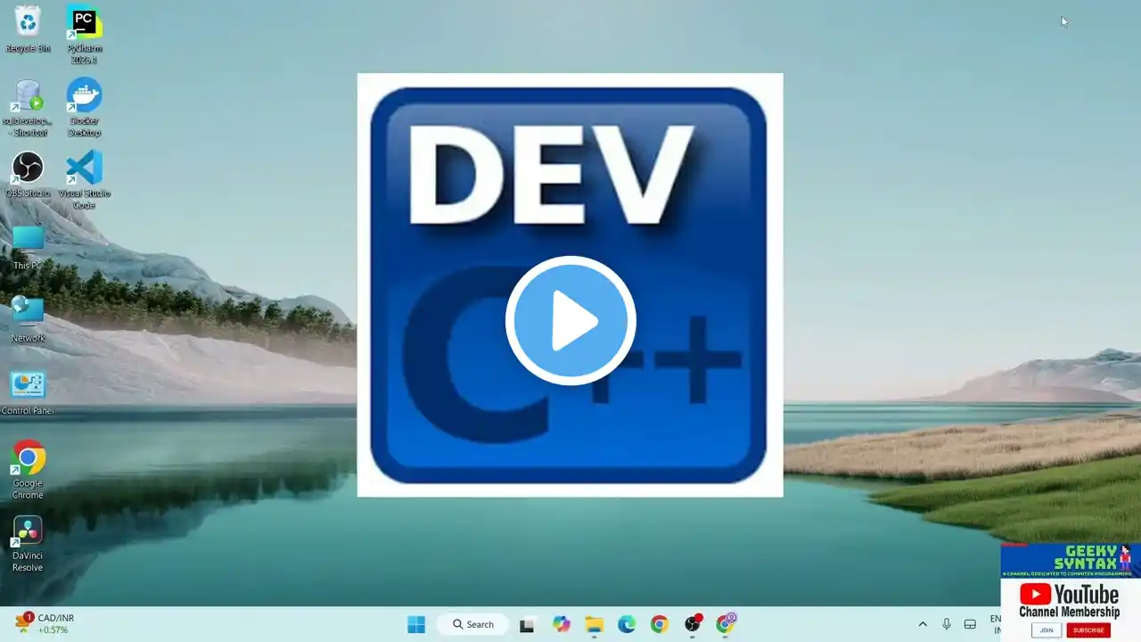
Task: Click the touch keyboard tray icon
Action: pos(971,624)
